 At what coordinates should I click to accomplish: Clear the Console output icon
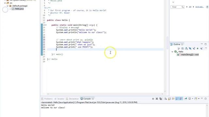tap(166, 99)
